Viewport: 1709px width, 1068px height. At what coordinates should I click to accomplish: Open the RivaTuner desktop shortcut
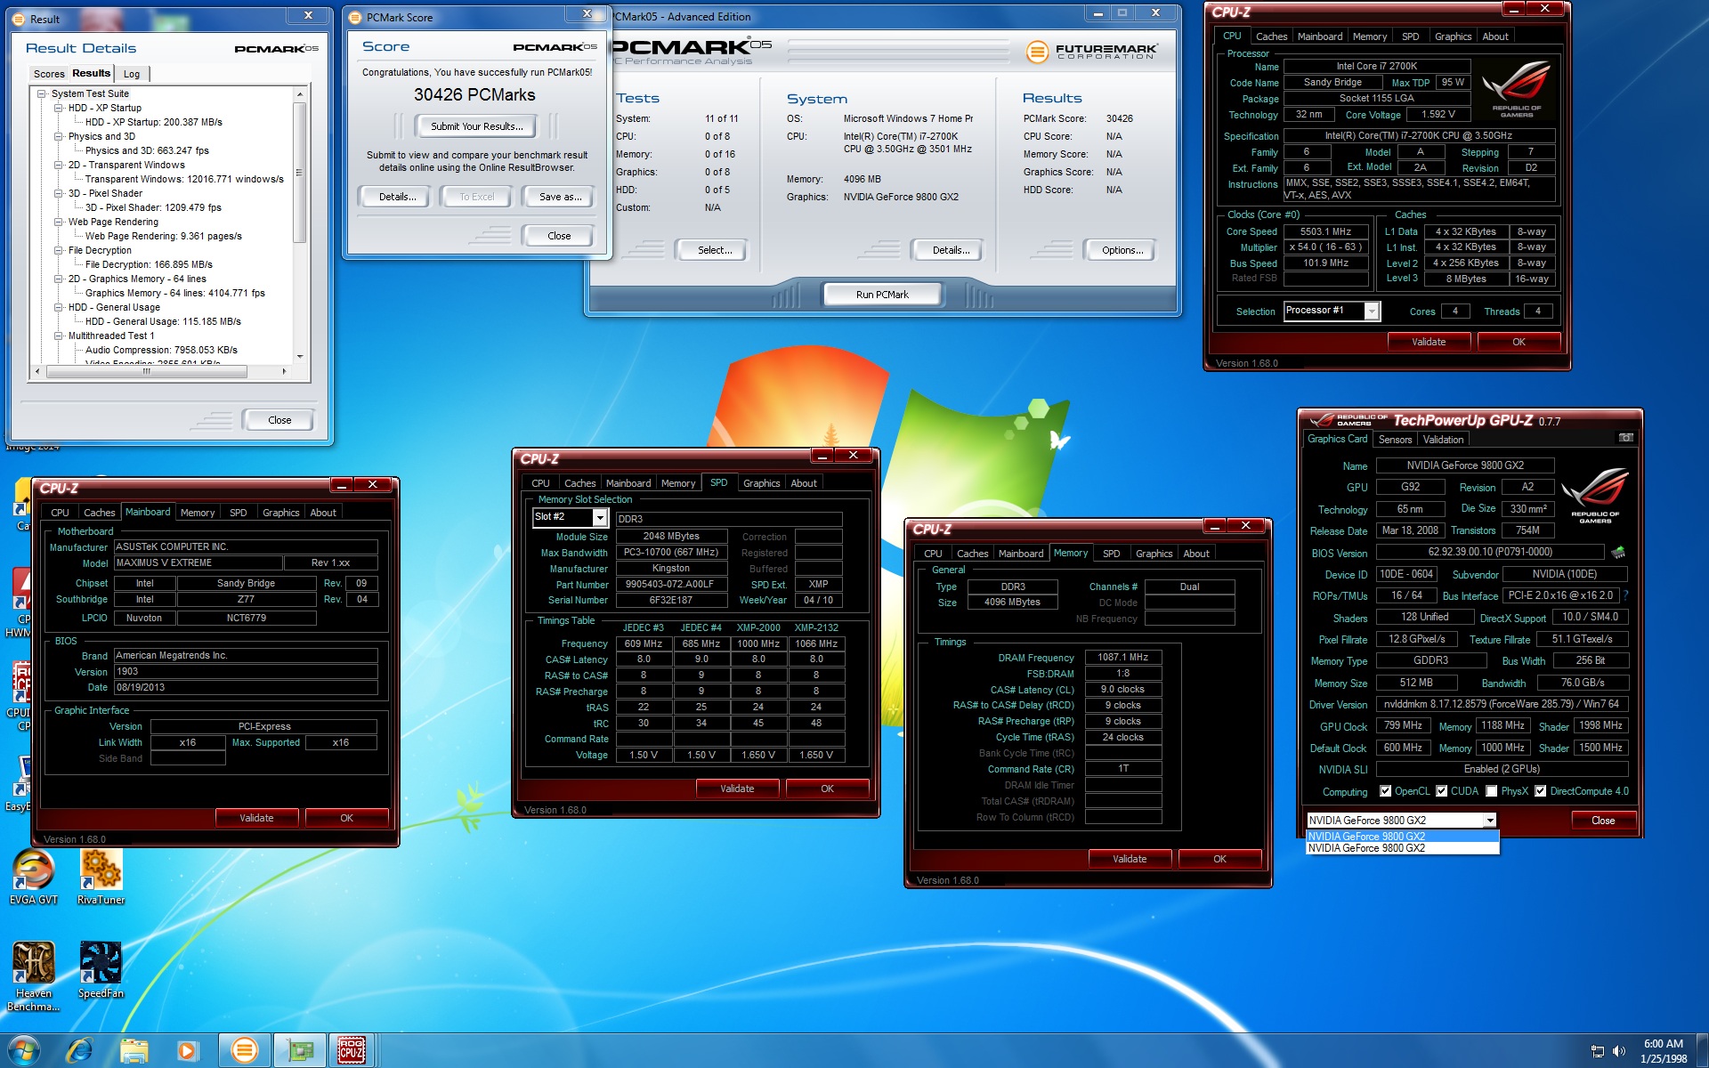coord(101,878)
